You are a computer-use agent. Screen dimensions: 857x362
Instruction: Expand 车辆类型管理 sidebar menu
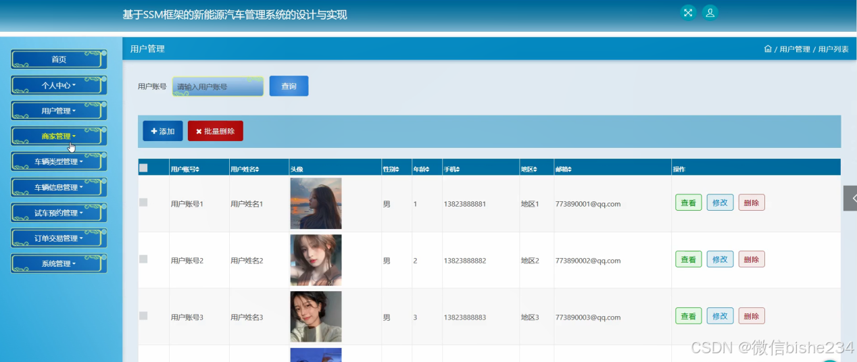point(59,161)
